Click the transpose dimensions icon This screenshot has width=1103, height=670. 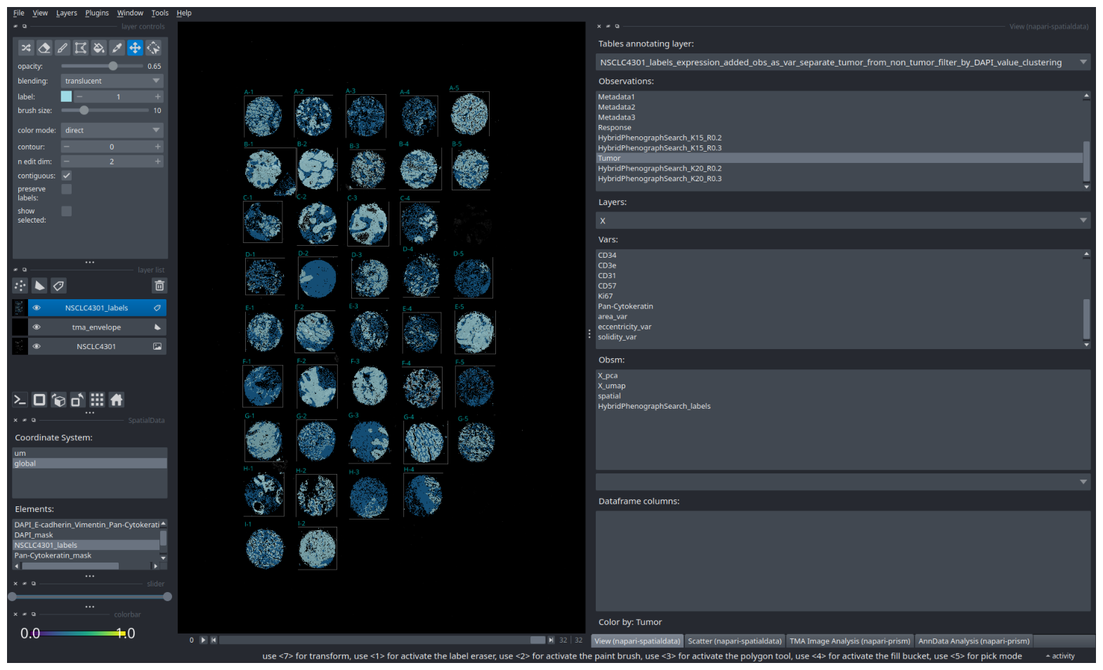[78, 400]
